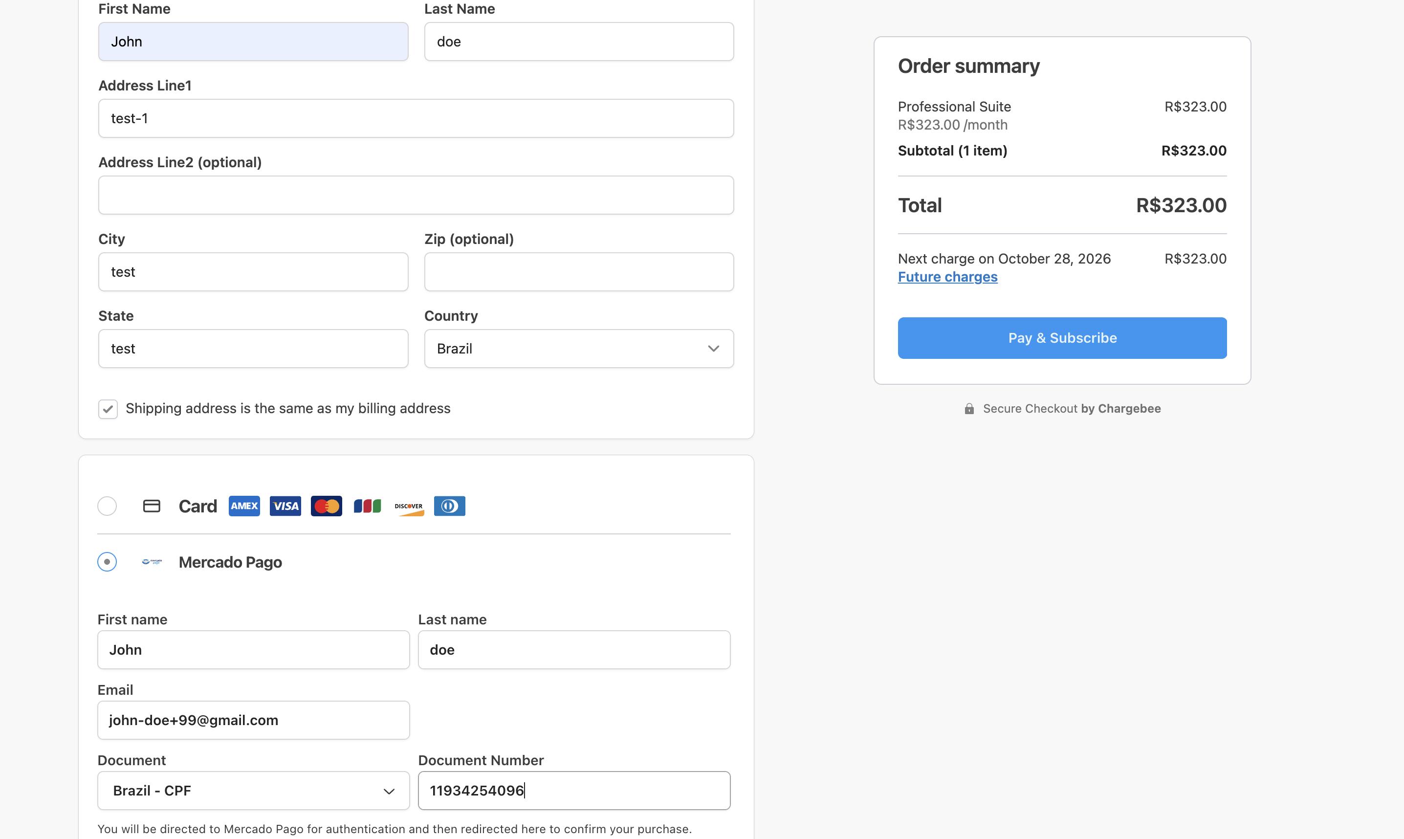This screenshot has height=839, width=1404.
Task: Click the Diners Club logo
Action: pos(450,506)
